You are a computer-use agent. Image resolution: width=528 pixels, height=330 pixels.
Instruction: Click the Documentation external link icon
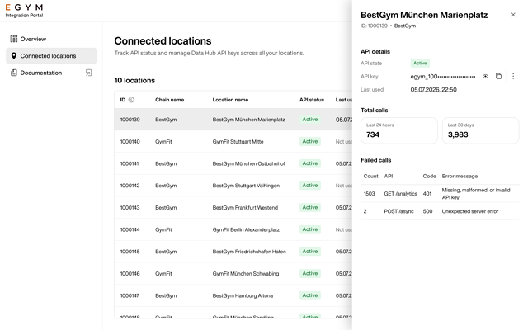[88, 73]
